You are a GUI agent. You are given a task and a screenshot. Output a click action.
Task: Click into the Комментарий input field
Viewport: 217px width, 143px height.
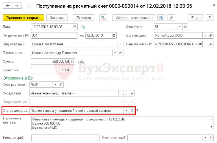[x=65, y=138]
